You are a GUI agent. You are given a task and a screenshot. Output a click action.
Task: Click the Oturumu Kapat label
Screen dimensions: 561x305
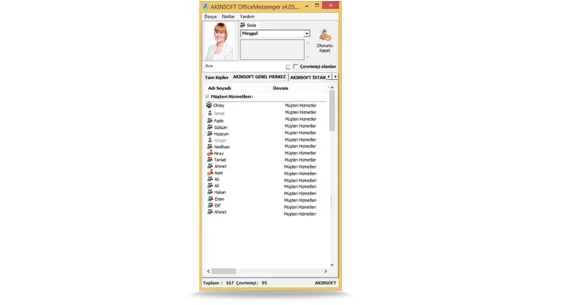pos(324,48)
